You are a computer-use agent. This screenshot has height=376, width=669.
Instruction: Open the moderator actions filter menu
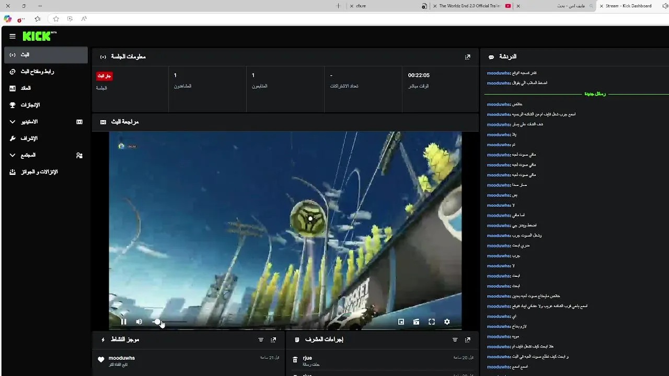click(x=455, y=339)
